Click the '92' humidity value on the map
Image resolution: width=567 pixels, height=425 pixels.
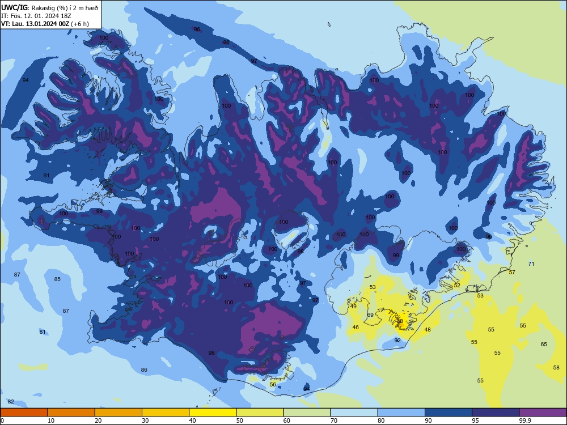tap(397, 341)
